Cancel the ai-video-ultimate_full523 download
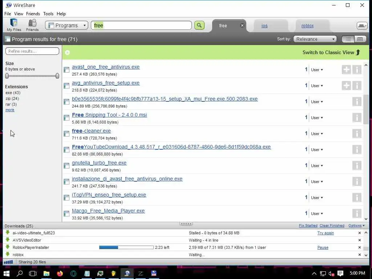Viewport: 372px width, 279px height. [x=359, y=233]
